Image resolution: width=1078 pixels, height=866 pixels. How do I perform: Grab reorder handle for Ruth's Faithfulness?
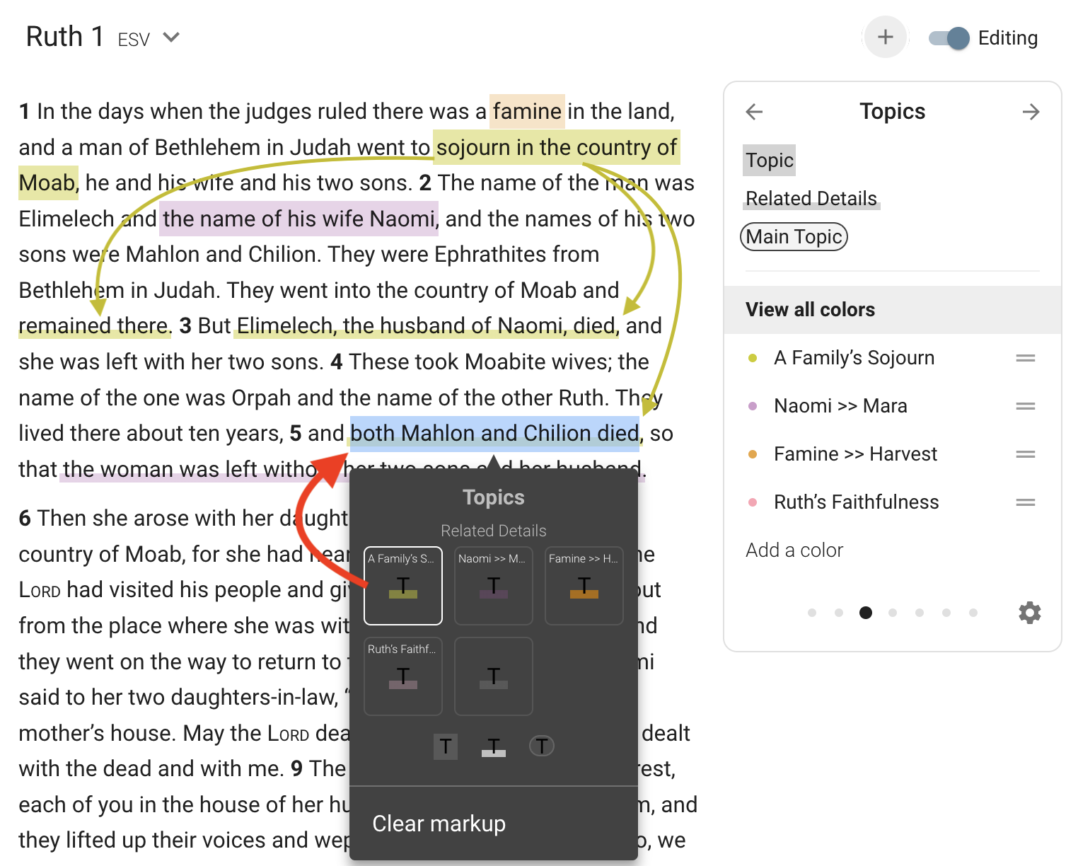(1026, 502)
